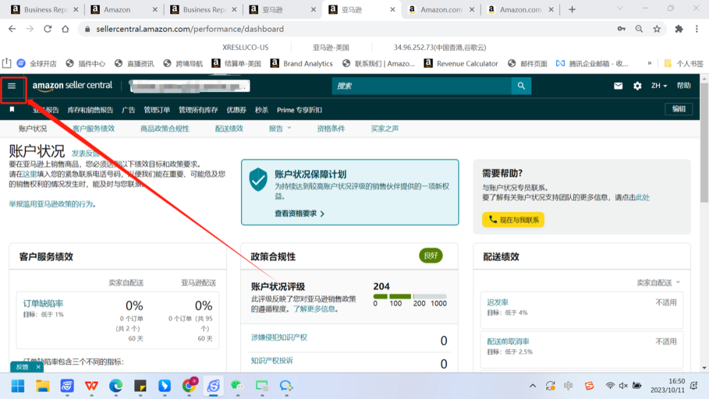The image size is (709, 399).
Task: Focus the 搜索 search input field
Action: pyautogui.click(x=421, y=86)
